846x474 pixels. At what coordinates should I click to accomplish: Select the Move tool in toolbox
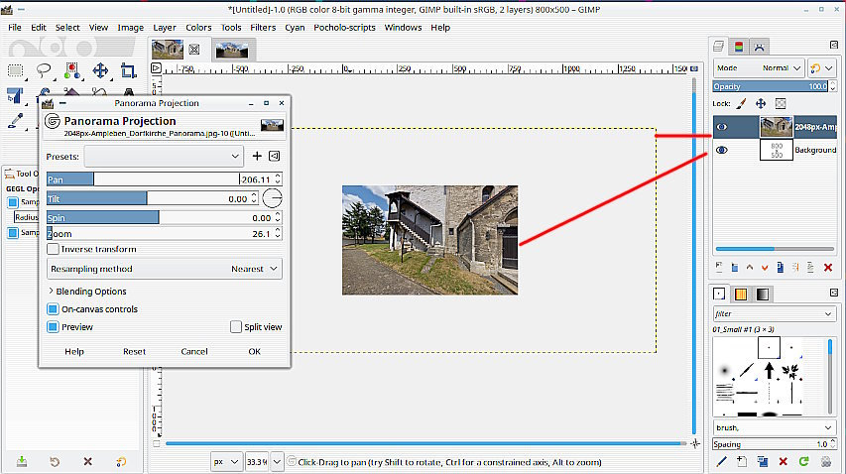pyautogui.click(x=100, y=70)
